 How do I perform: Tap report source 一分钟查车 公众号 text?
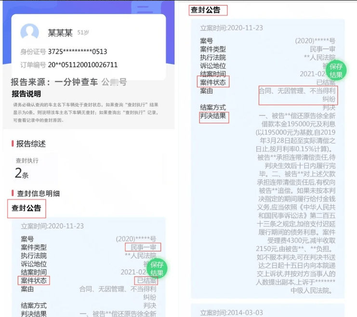tap(69, 82)
